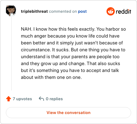Click the phrase "accept and talk" in comment

(103, 71)
